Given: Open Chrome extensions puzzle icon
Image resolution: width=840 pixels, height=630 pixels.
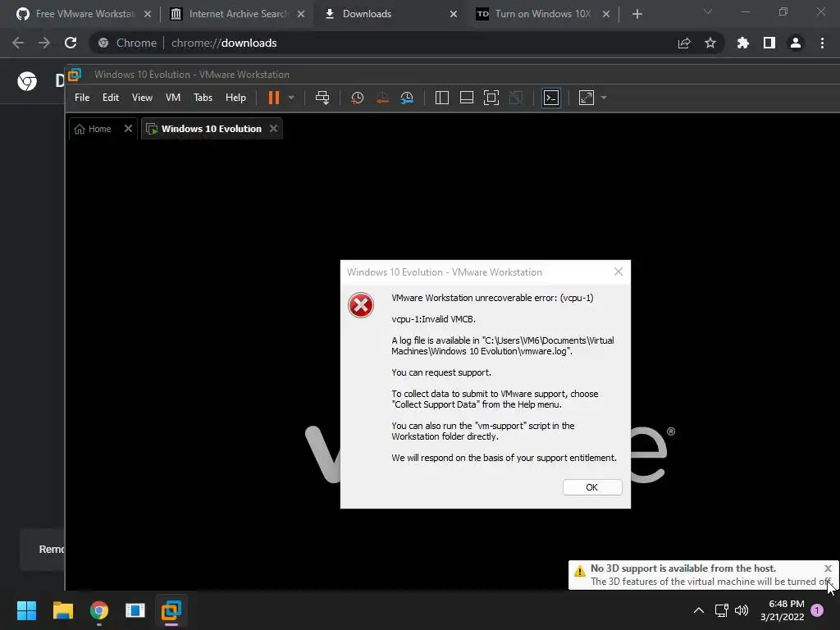Looking at the screenshot, I should coord(743,43).
